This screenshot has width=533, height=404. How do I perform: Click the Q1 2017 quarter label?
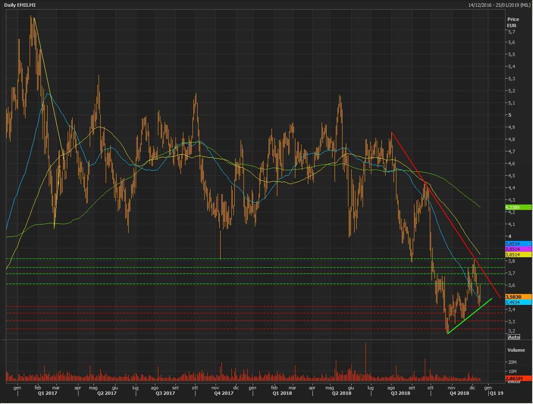(x=48, y=393)
